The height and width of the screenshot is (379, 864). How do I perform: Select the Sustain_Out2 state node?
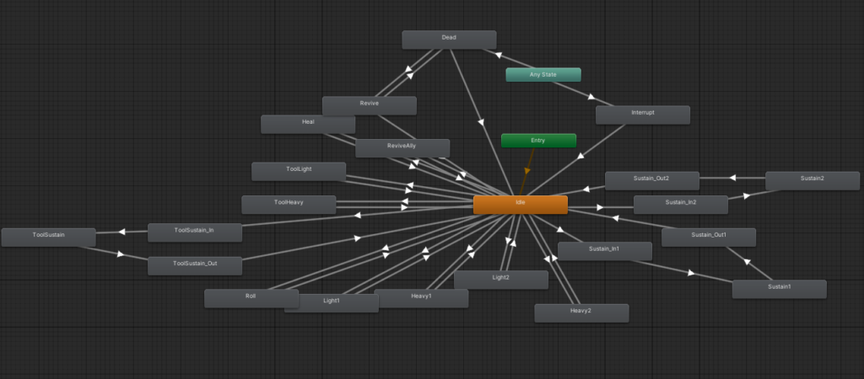point(652,181)
